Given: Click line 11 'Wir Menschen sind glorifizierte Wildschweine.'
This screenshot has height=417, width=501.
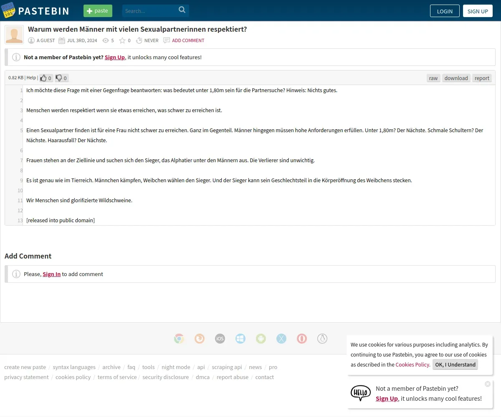Looking at the screenshot, I should [79, 200].
